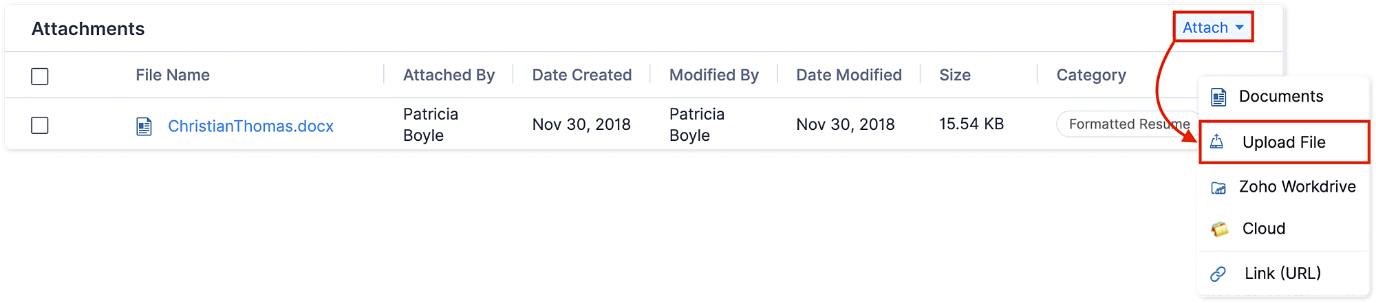Click the Attach dropdown arrow
This screenshot has width=1376, height=303.
[x=1240, y=27]
